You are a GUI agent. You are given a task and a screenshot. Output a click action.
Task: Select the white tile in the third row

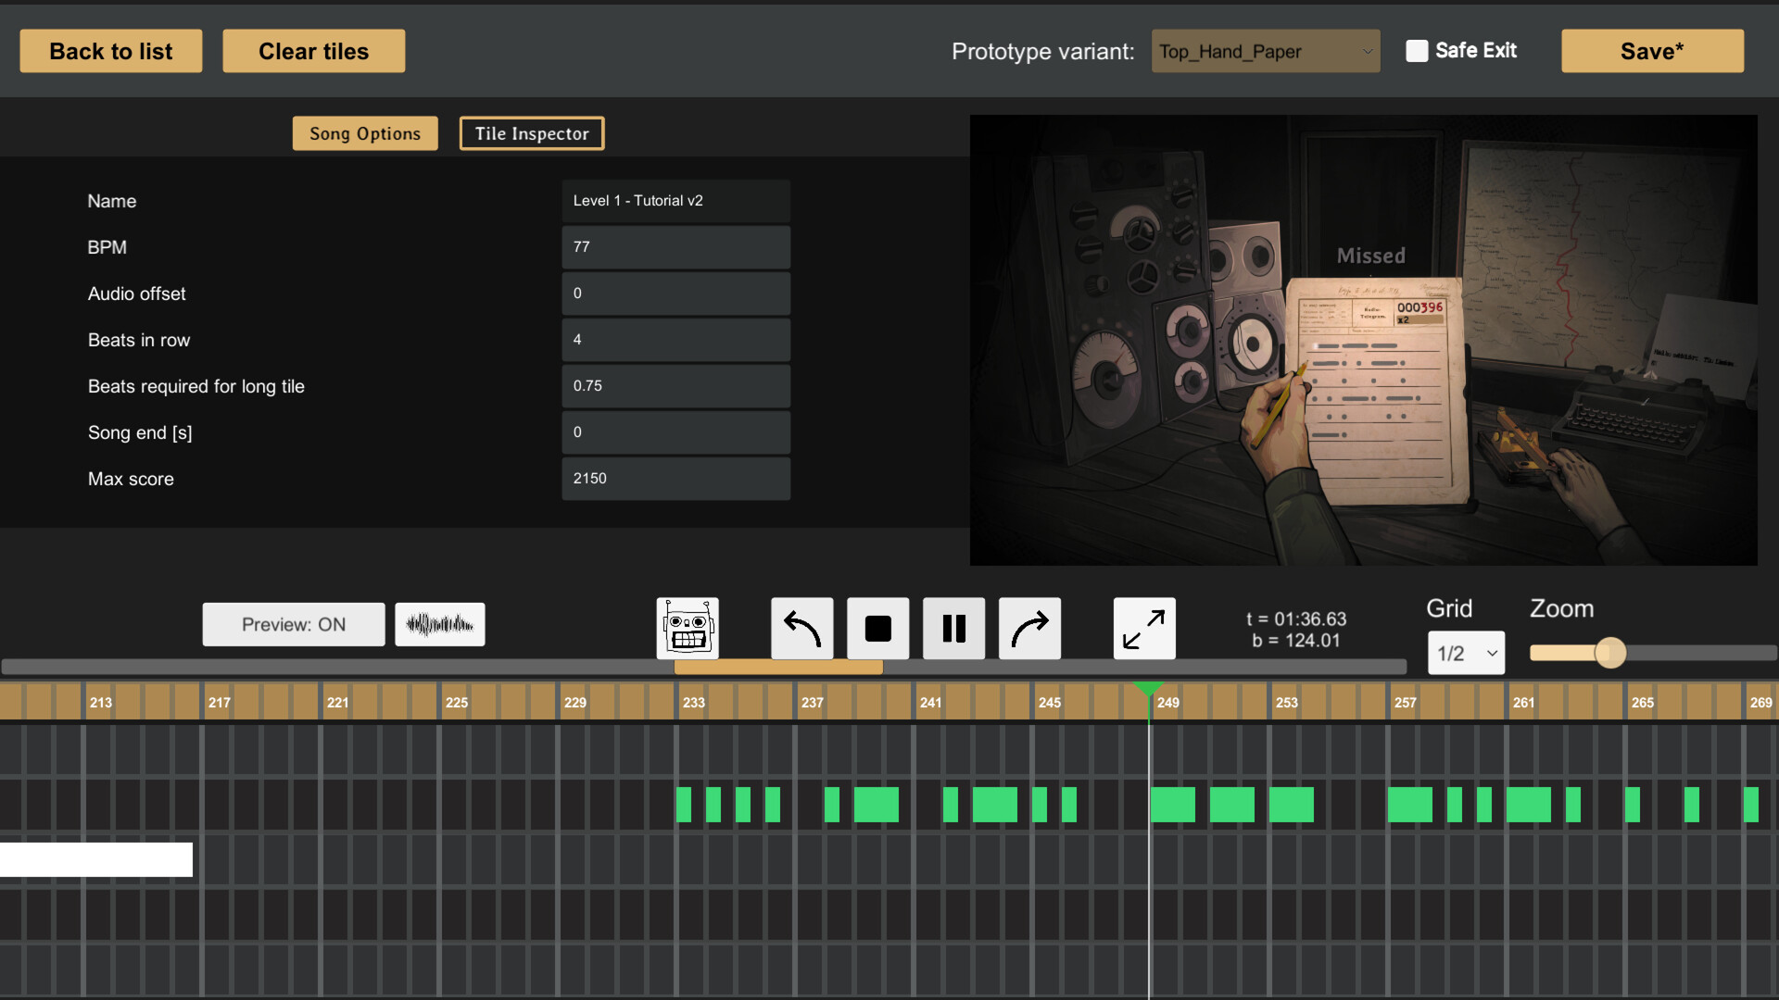pyautogui.click(x=96, y=859)
